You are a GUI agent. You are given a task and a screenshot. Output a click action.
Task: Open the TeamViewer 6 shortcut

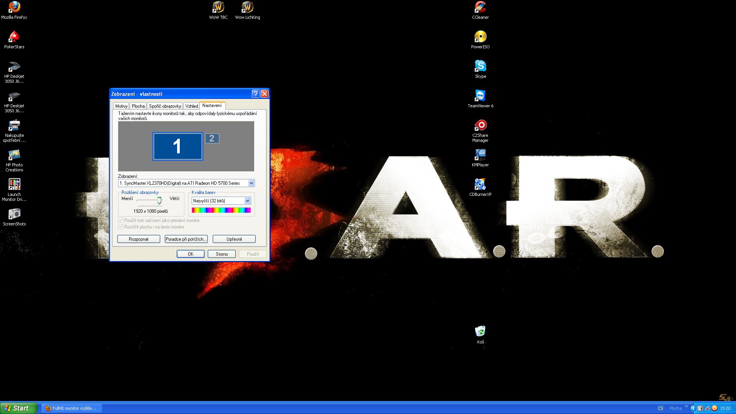click(x=480, y=96)
